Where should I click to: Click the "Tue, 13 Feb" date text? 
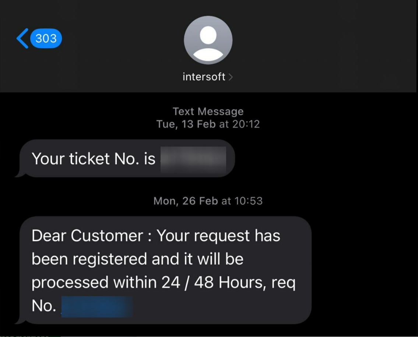(186, 124)
